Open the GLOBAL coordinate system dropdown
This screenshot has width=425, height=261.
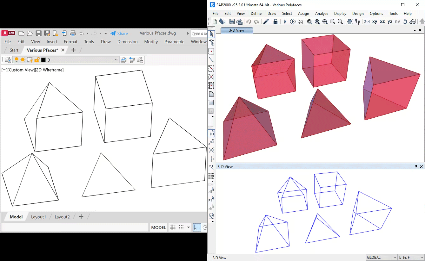pos(382,258)
